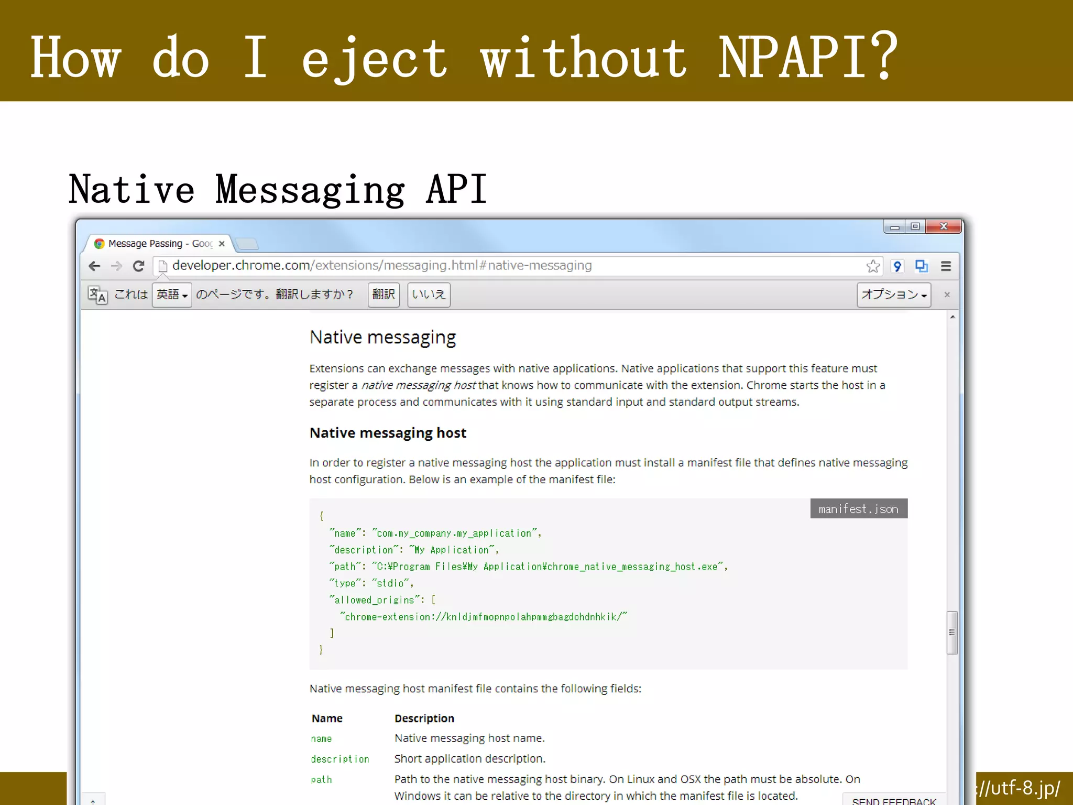Click the "allowed_origins" code line
1073x805 pixels.
click(x=382, y=600)
